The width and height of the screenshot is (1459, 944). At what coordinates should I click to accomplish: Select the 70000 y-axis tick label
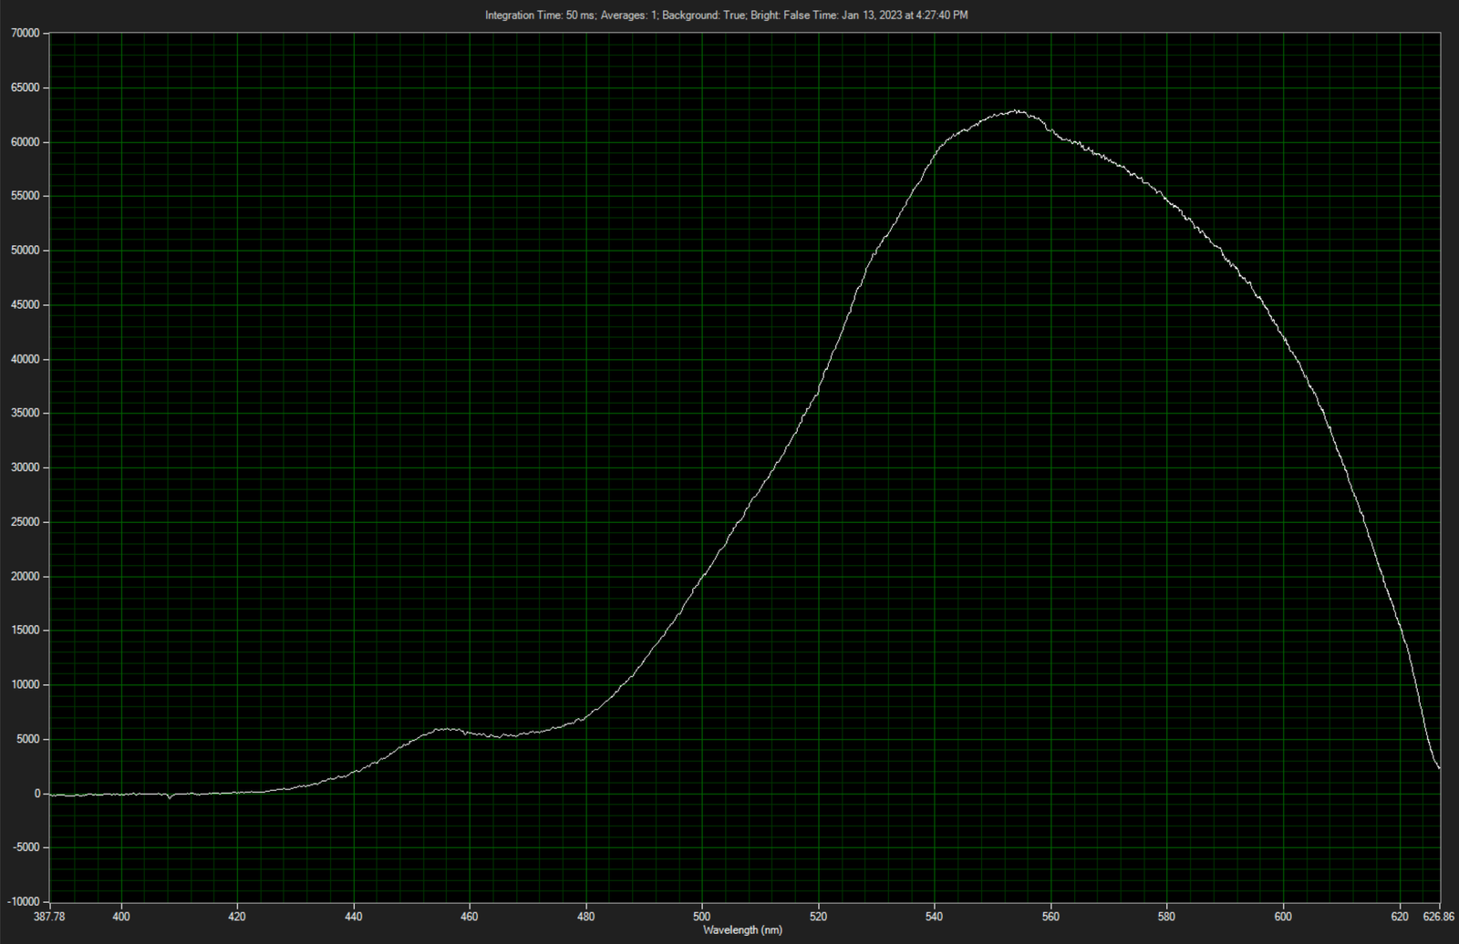pyautogui.click(x=25, y=34)
